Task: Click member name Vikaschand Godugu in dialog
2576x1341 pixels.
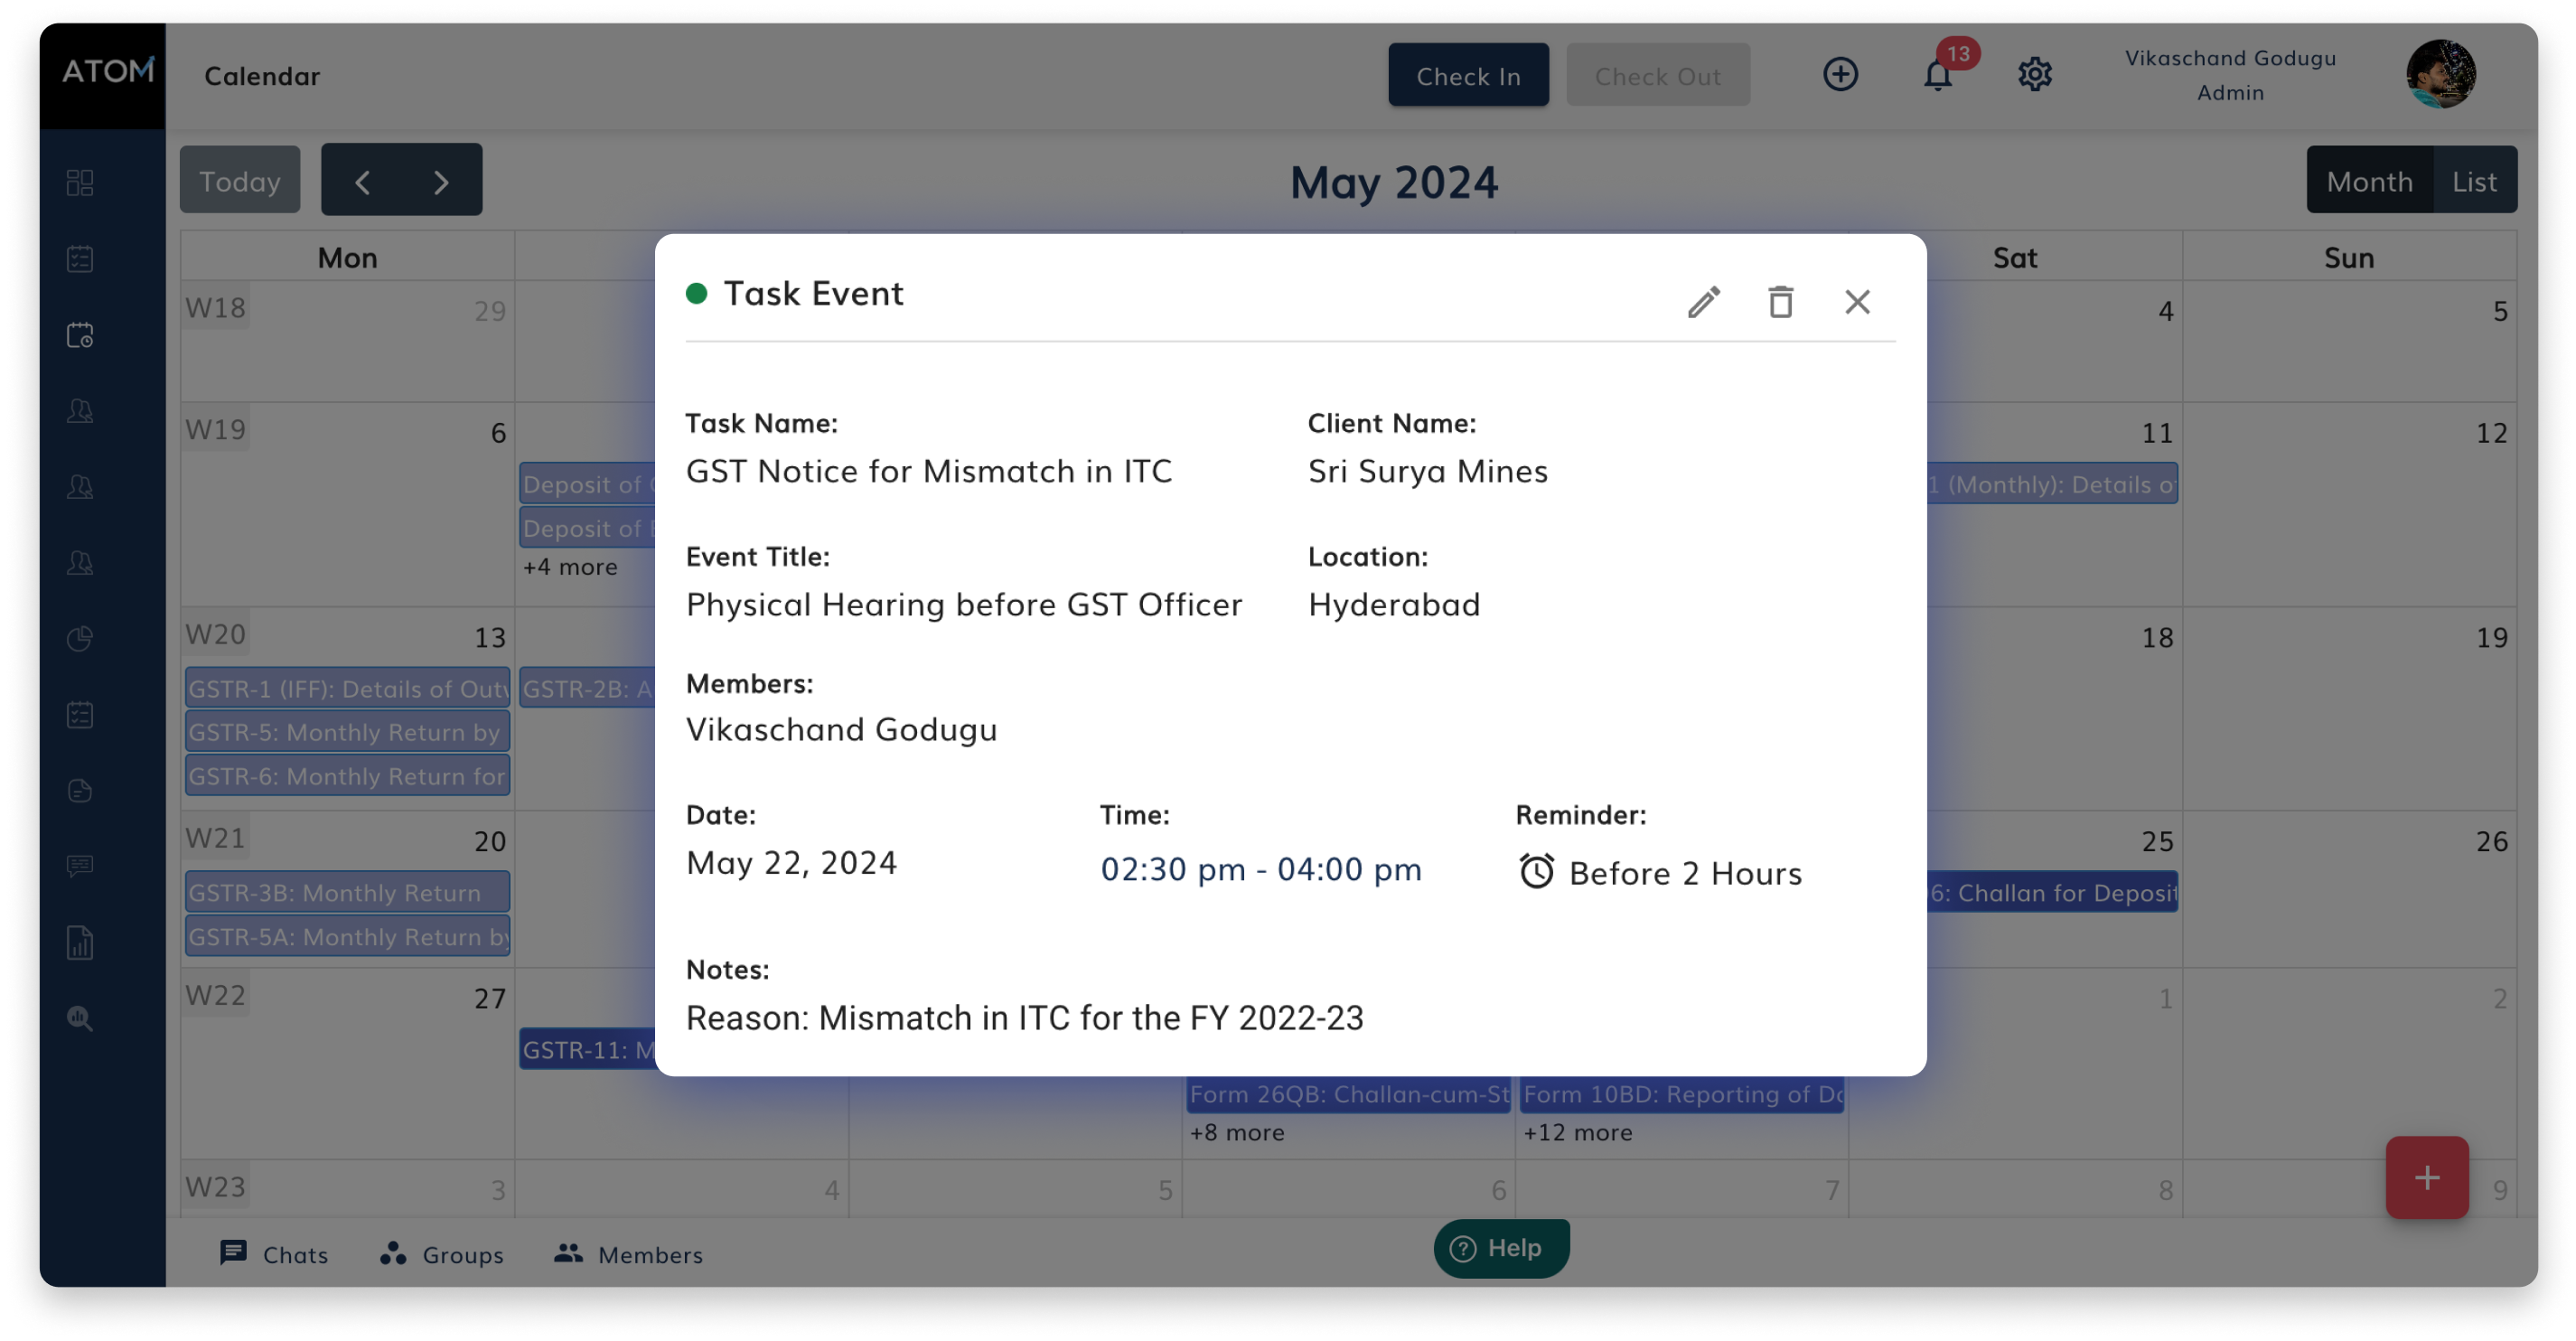Action: click(841, 729)
